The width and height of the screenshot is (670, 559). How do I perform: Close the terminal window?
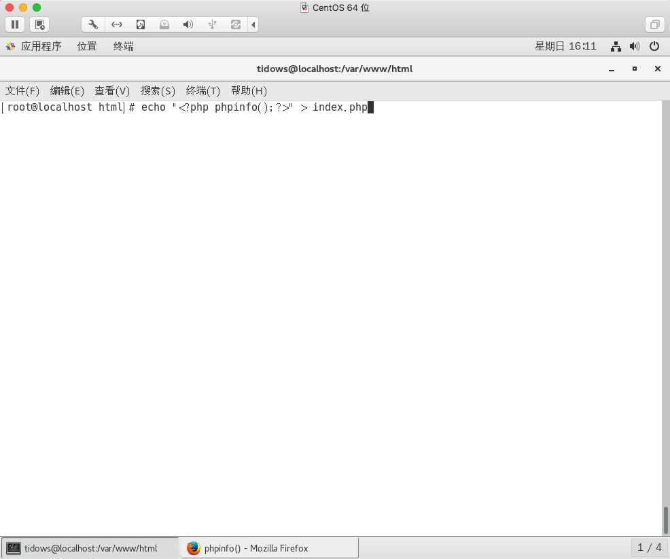pyautogui.click(x=658, y=69)
